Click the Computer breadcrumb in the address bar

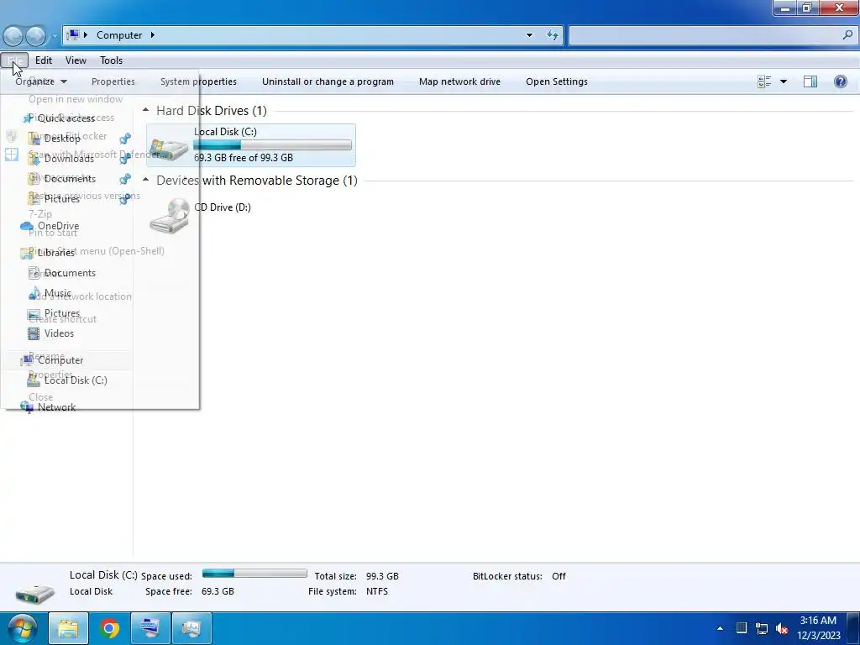pos(119,35)
